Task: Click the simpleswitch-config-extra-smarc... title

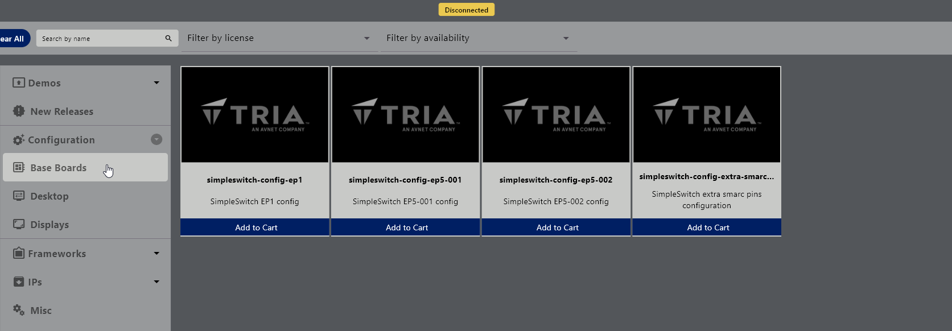Action: [707, 176]
